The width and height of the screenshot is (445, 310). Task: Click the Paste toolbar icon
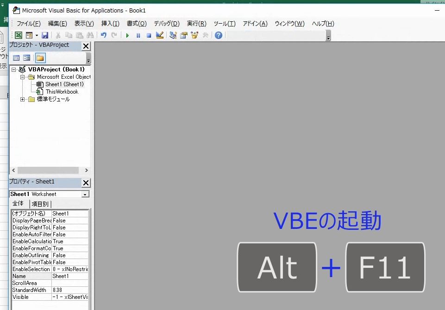pos(80,35)
